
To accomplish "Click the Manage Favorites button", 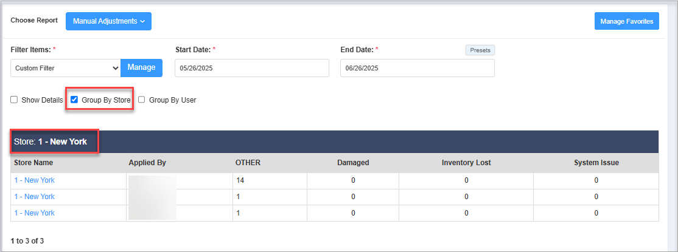I will tap(626, 21).
